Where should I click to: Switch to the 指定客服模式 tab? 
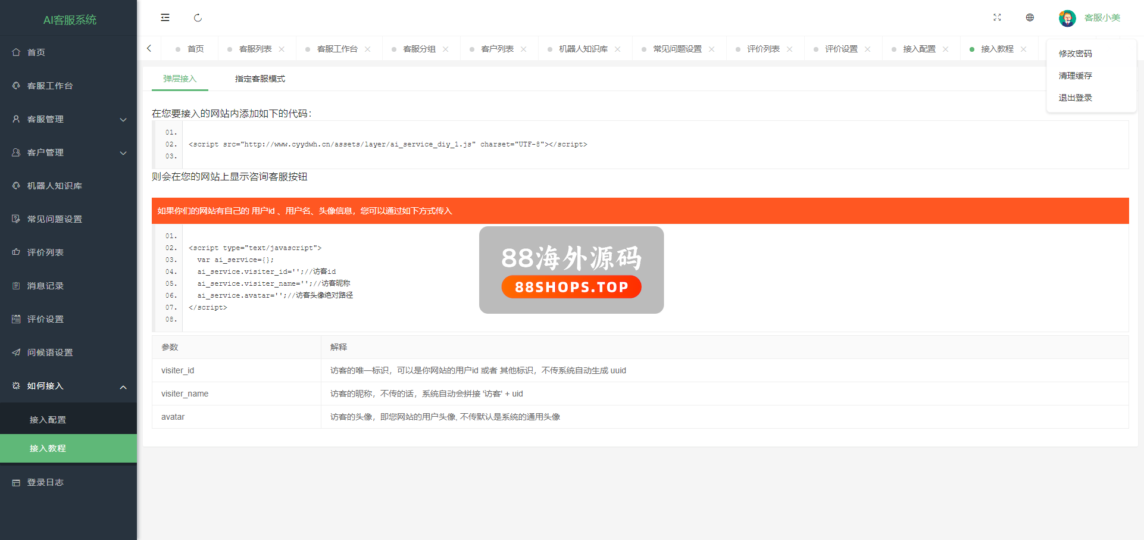[x=260, y=79]
